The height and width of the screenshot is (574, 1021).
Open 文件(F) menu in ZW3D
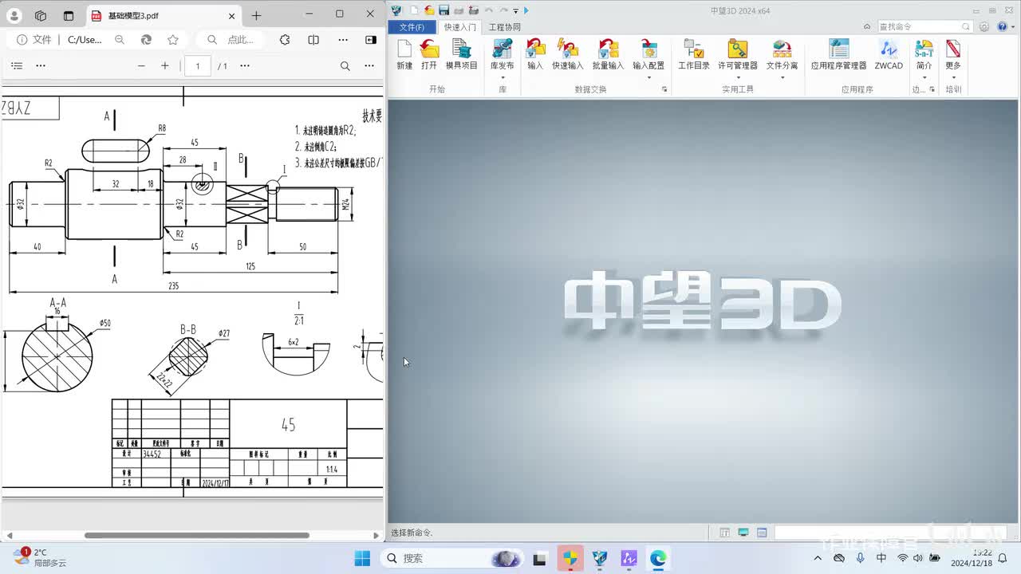(x=412, y=27)
